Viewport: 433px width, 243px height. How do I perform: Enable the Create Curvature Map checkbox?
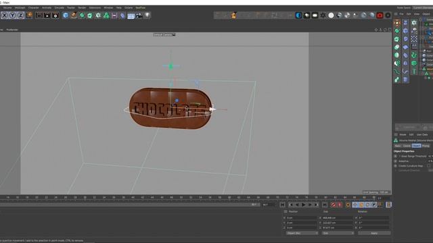[428, 166]
